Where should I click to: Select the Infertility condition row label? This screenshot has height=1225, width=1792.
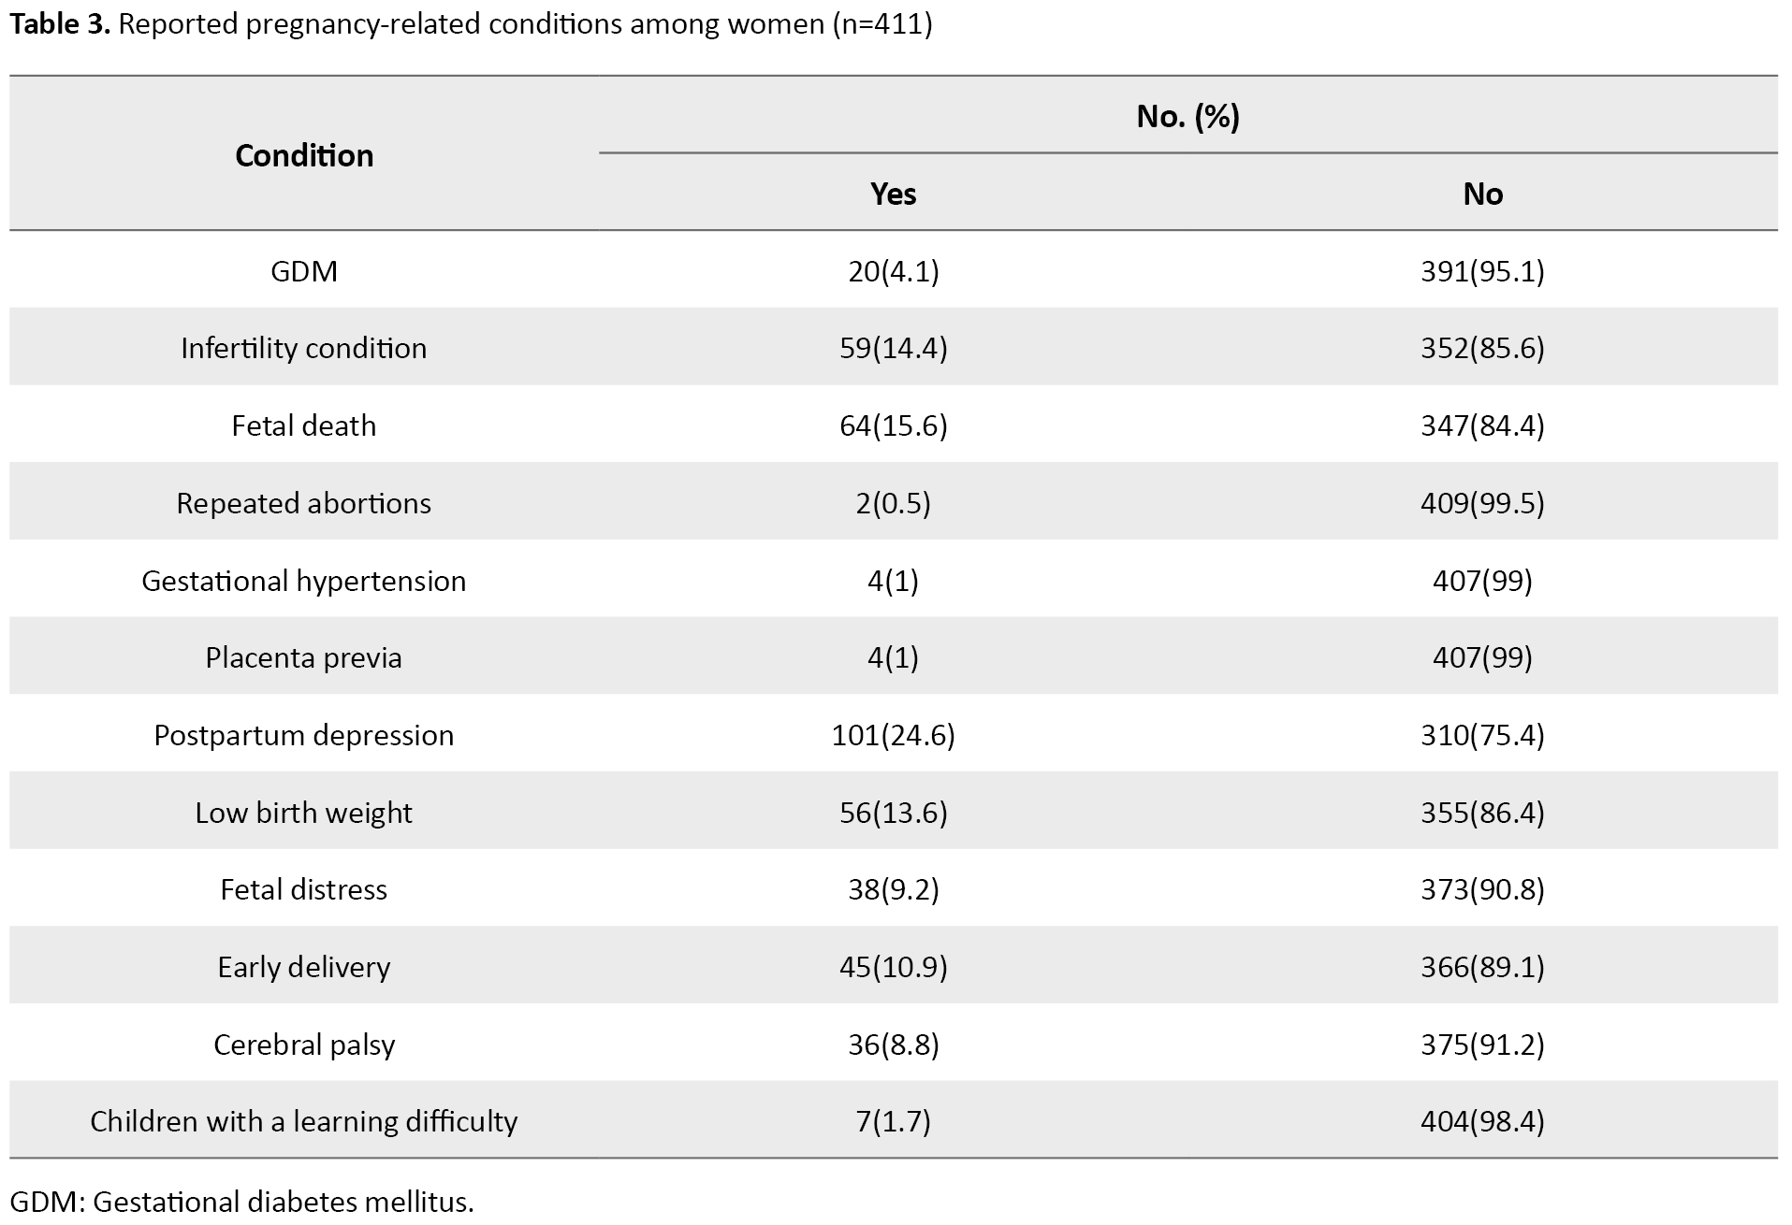click(304, 348)
